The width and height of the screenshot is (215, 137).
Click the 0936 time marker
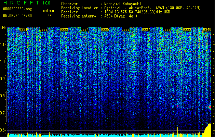point(125,29)
